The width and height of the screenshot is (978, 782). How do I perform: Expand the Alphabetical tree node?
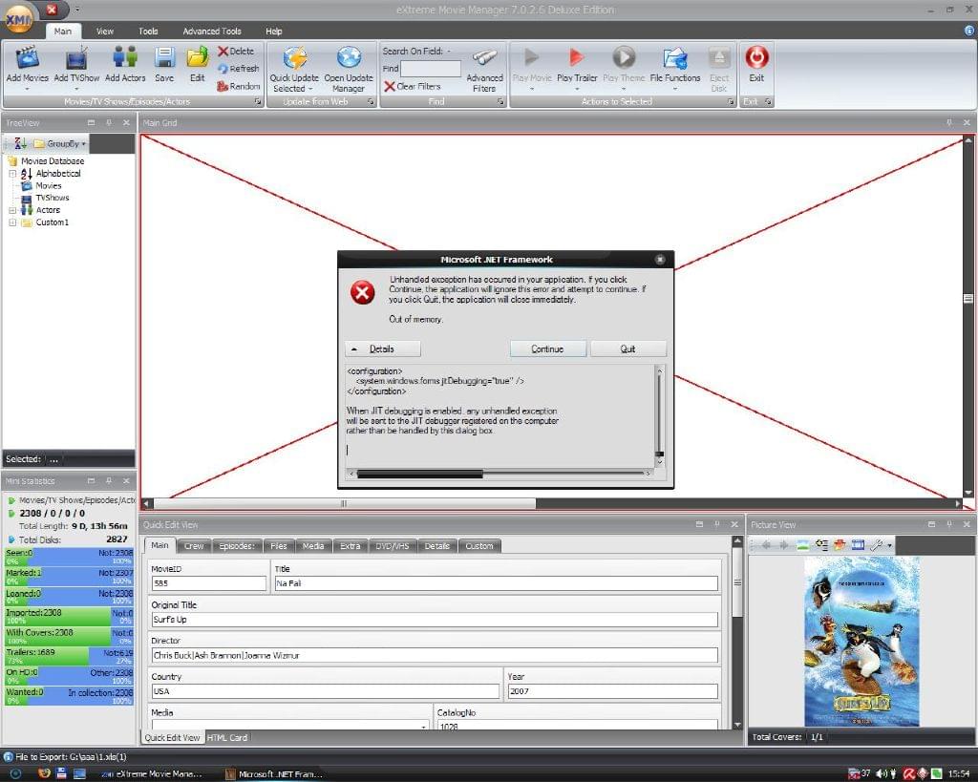(11, 174)
